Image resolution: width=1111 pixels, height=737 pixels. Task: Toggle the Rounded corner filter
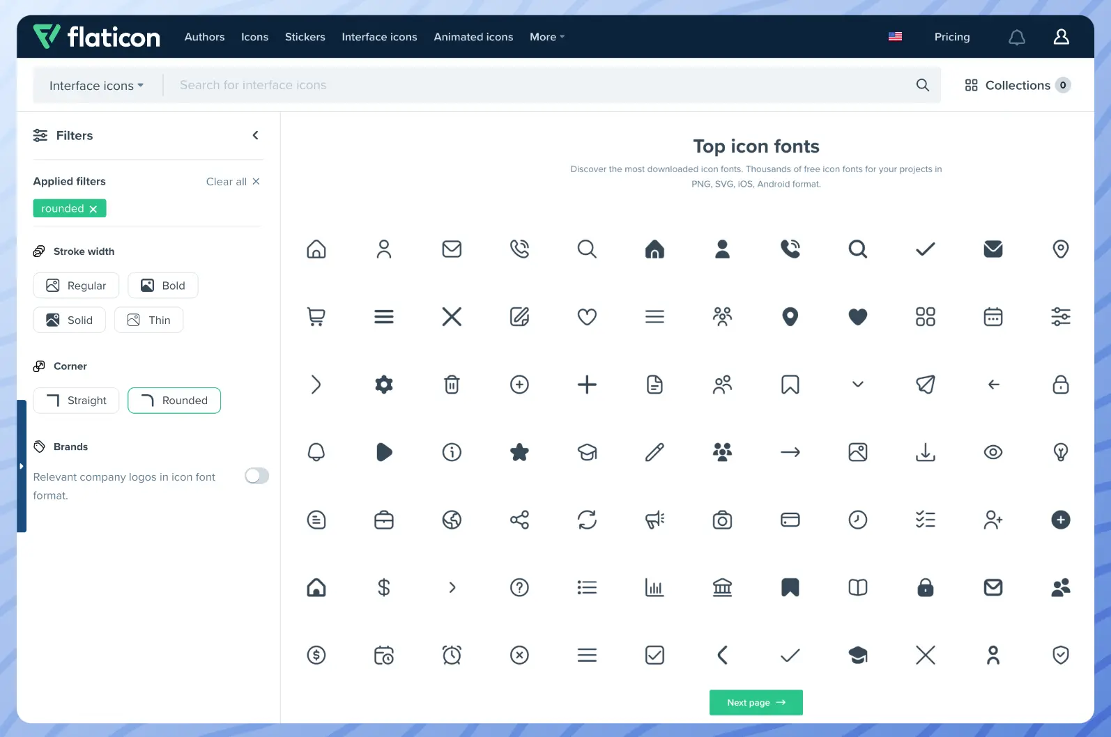[x=174, y=401]
